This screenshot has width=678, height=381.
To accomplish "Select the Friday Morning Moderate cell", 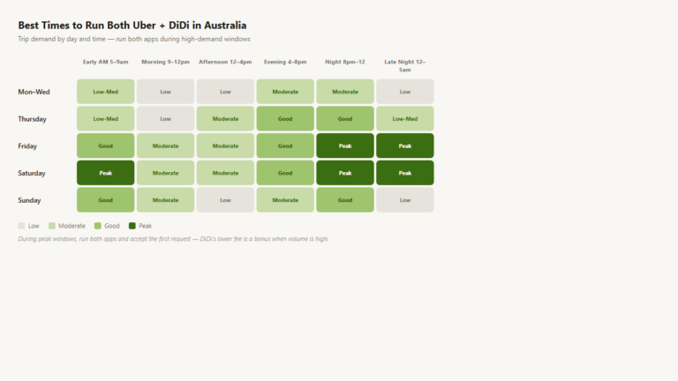I will [166, 146].
